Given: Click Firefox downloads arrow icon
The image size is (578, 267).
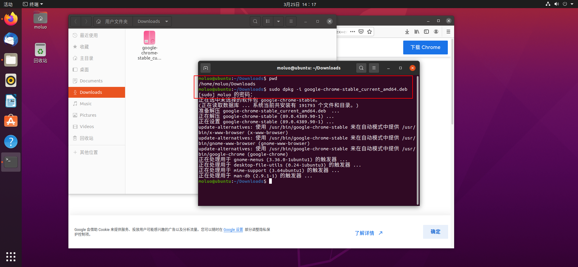Looking at the screenshot, I should pyautogui.click(x=407, y=32).
